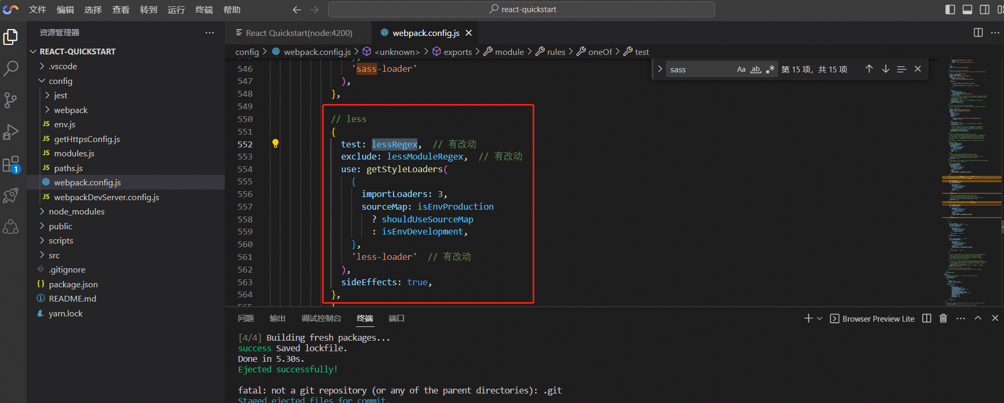
Task: Open the new terminal launch profile dropdown
Action: coord(819,318)
